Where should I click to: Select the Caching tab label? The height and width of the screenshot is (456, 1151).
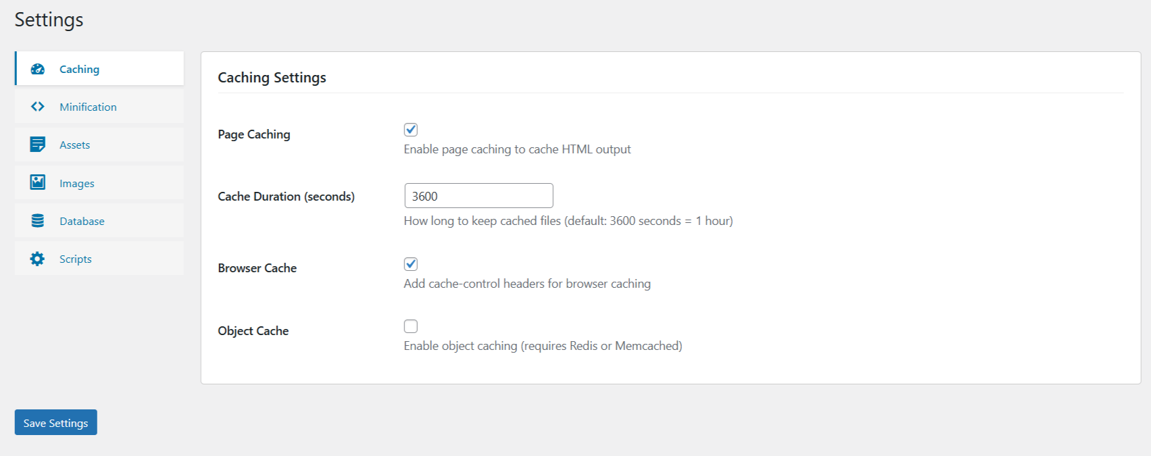click(x=79, y=69)
